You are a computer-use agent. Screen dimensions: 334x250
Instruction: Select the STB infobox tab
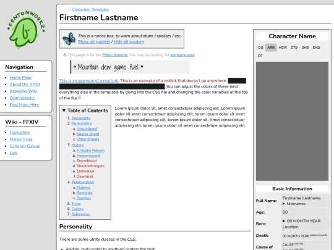click(294, 48)
